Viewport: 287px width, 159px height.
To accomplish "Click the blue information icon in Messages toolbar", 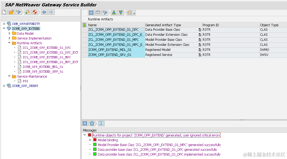I will [101, 123].
